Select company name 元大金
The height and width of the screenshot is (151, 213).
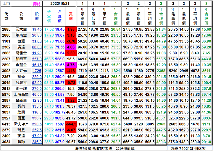[x=21, y=29]
